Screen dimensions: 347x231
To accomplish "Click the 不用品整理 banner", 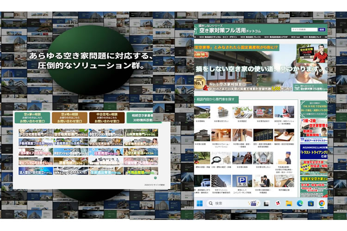I will tap(141, 171).
